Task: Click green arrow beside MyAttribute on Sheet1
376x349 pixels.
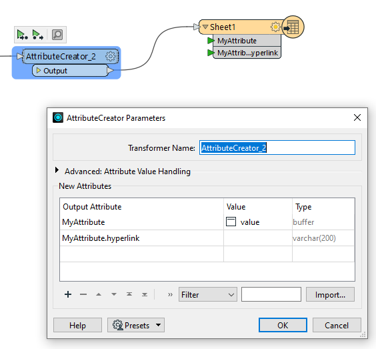Action: point(211,41)
